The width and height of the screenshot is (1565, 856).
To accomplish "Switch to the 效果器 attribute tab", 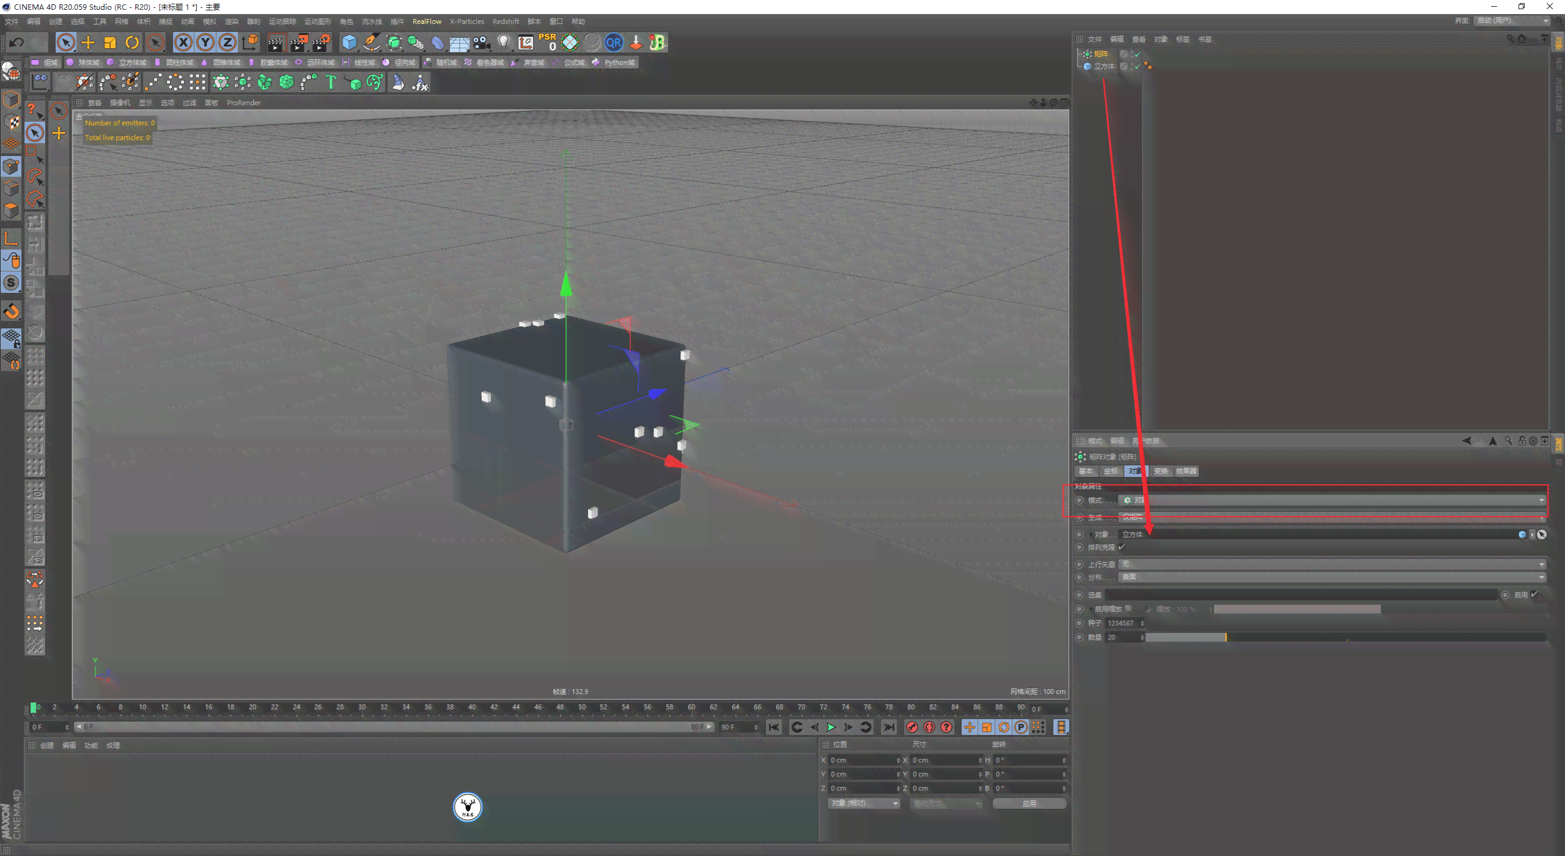I will click(1186, 471).
